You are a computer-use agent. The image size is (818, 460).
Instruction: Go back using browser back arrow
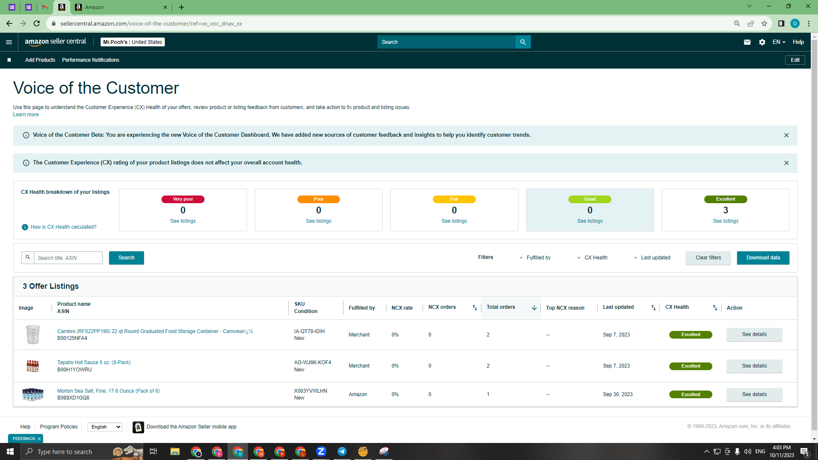pos(9,23)
